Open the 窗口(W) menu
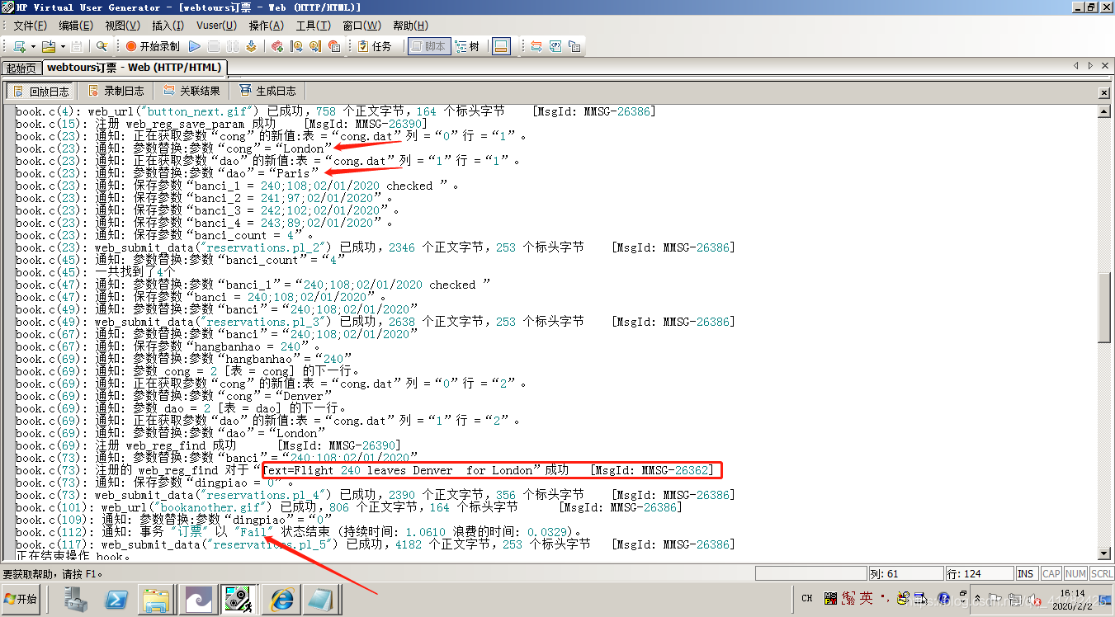1115x617 pixels. point(361,26)
